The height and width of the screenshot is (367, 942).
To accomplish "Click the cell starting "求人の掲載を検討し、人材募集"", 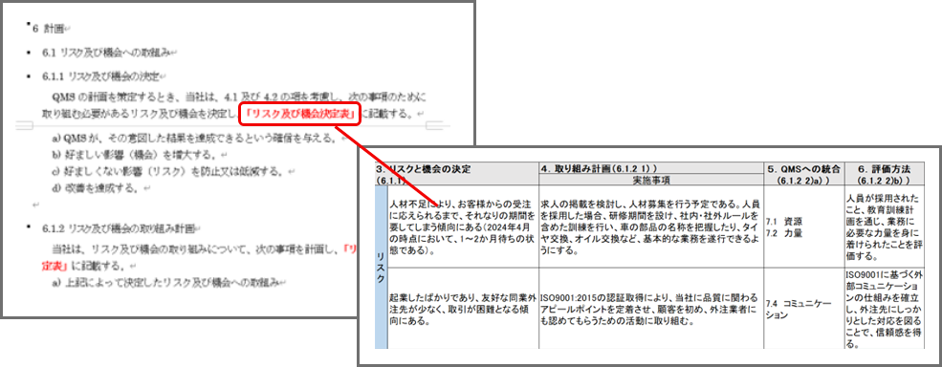I will click(x=650, y=227).
